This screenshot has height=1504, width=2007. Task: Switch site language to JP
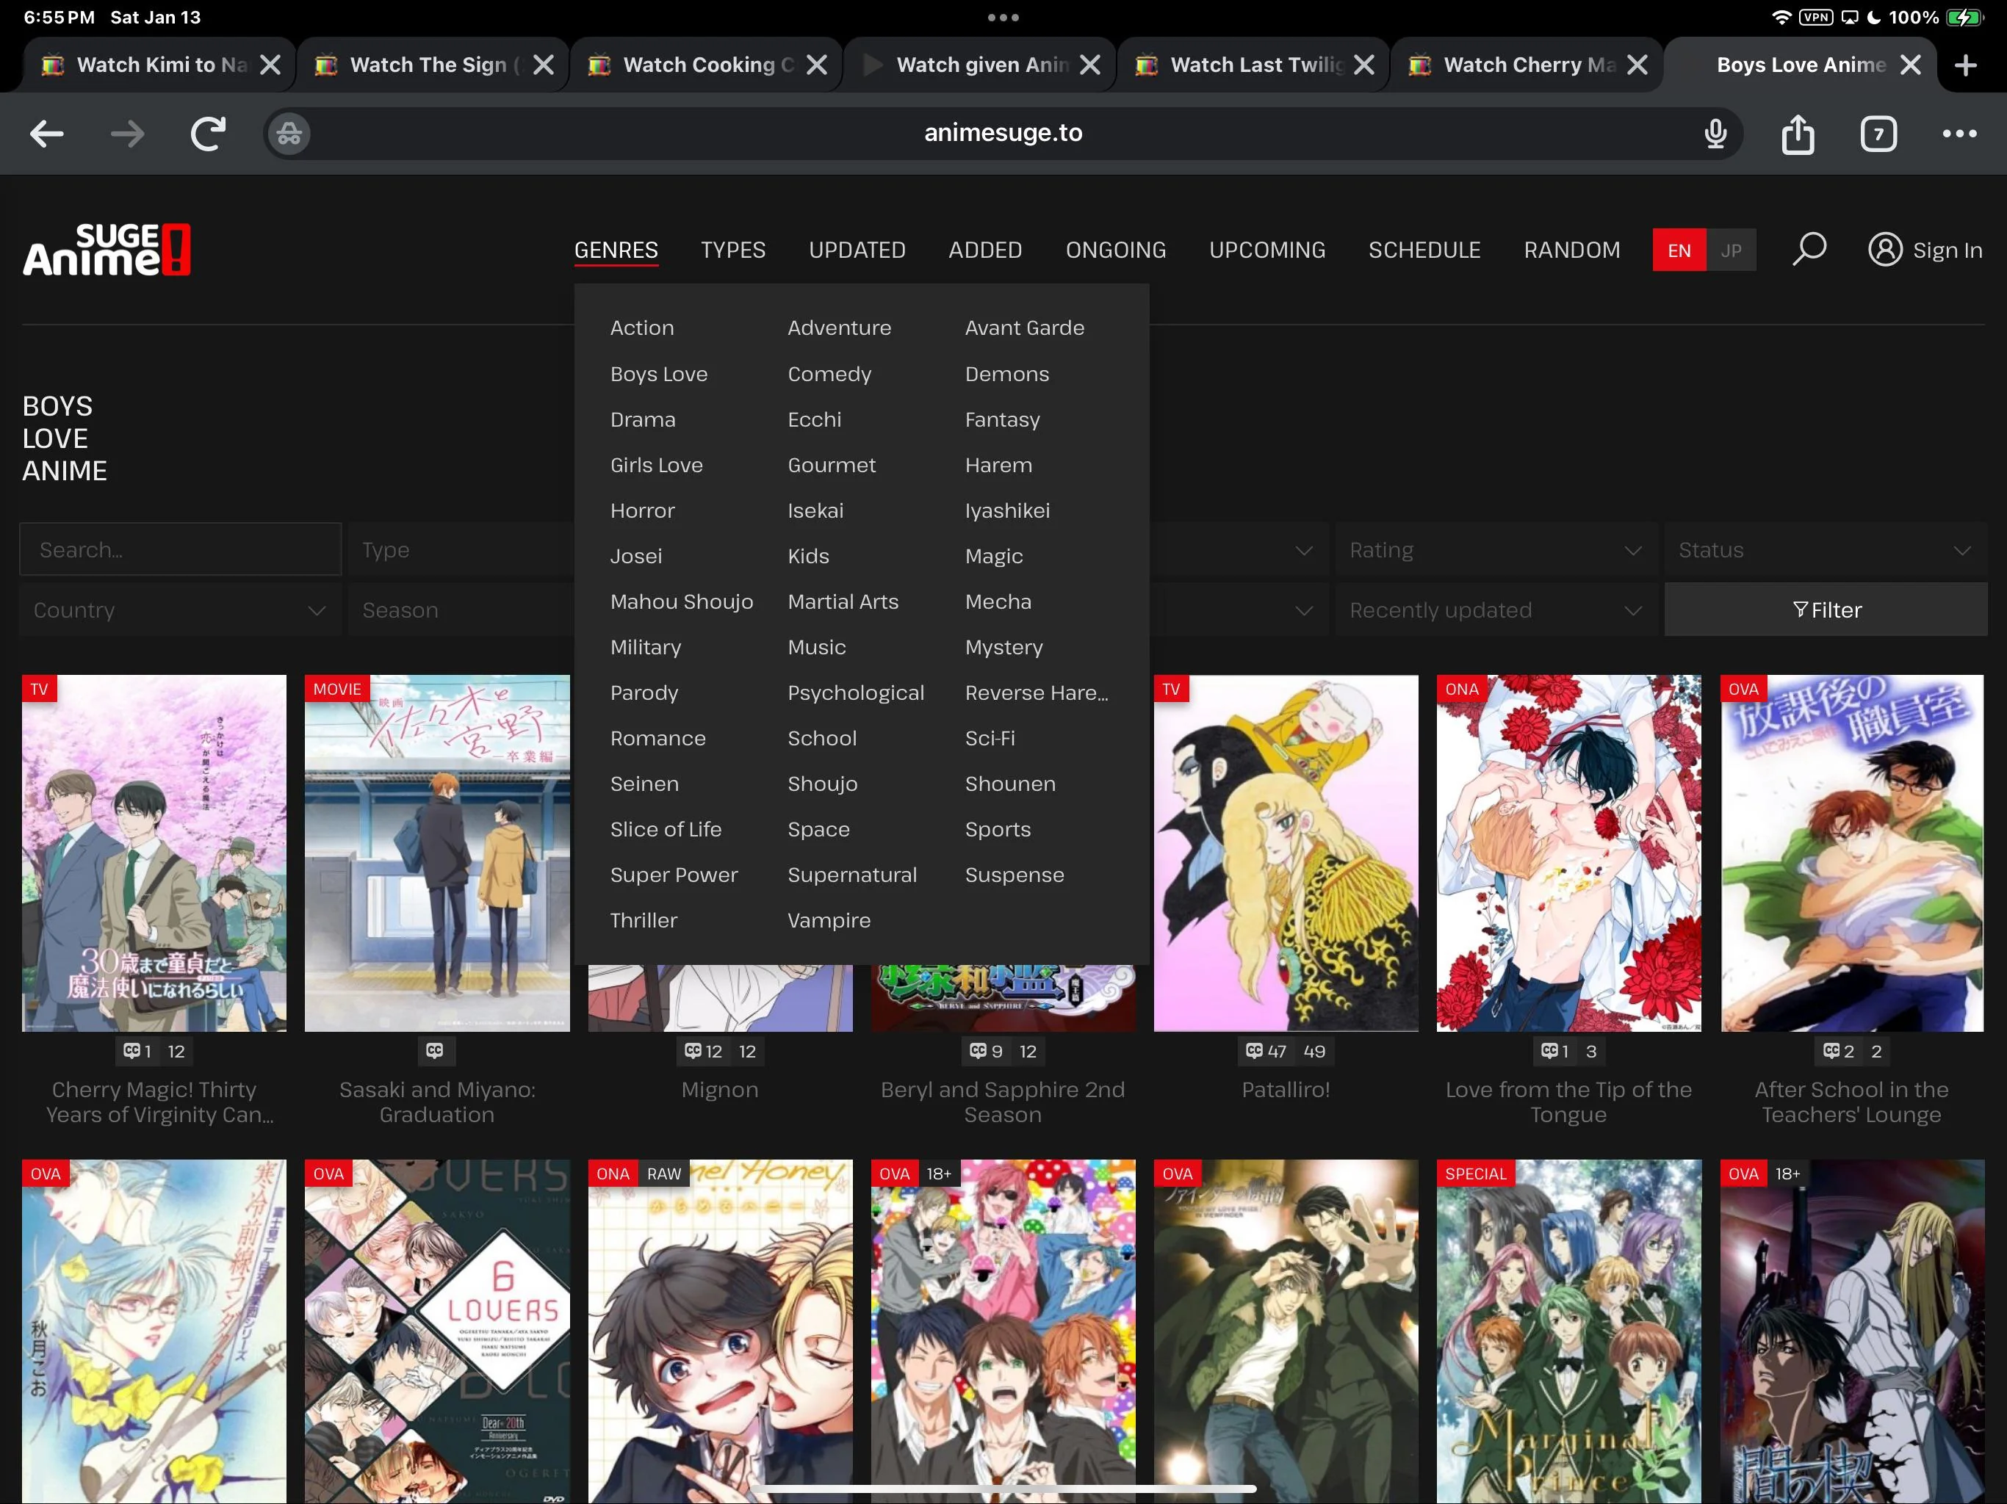pyautogui.click(x=1732, y=250)
